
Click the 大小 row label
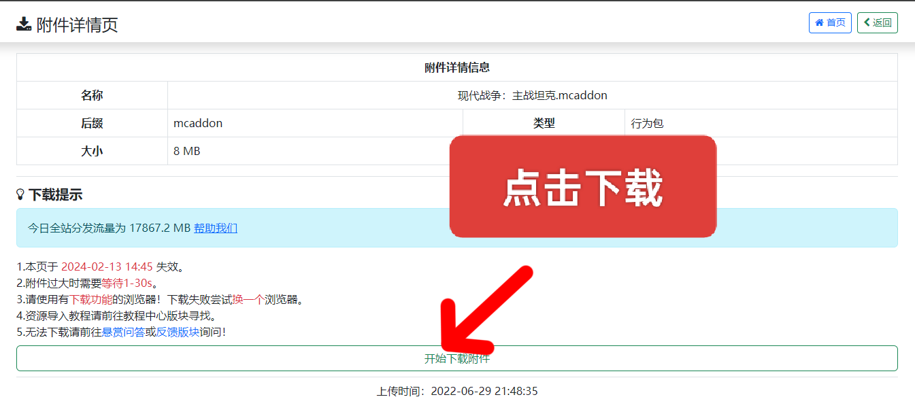pos(92,151)
